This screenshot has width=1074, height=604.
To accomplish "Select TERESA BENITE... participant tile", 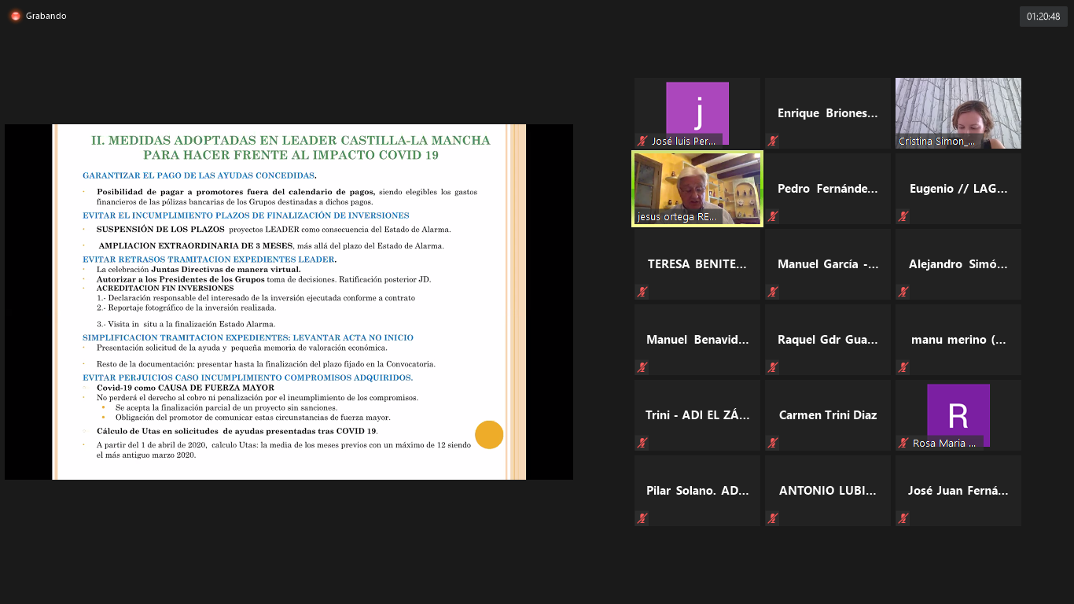I will (697, 264).
